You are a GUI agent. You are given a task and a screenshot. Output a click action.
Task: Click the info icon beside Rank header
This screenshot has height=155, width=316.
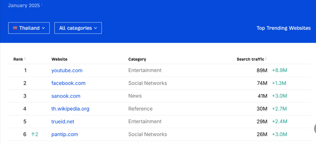[x=25, y=58]
